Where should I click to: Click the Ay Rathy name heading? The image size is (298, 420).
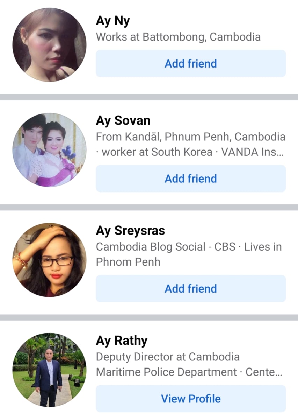tap(122, 341)
